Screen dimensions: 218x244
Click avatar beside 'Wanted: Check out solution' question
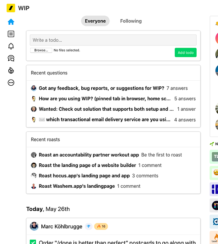point(34,109)
